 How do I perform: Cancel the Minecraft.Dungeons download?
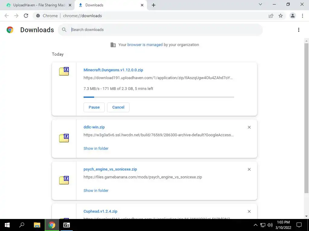click(118, 107)
